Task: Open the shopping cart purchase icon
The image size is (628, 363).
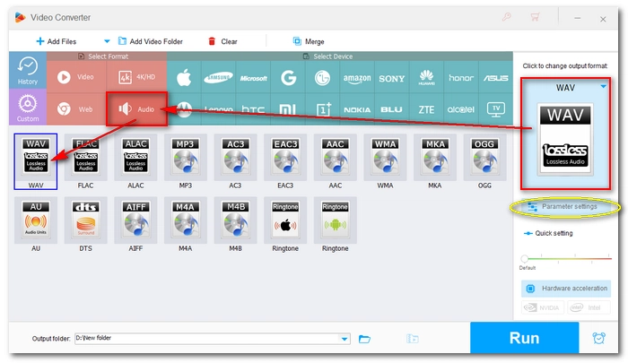Action: pos(535,17)
